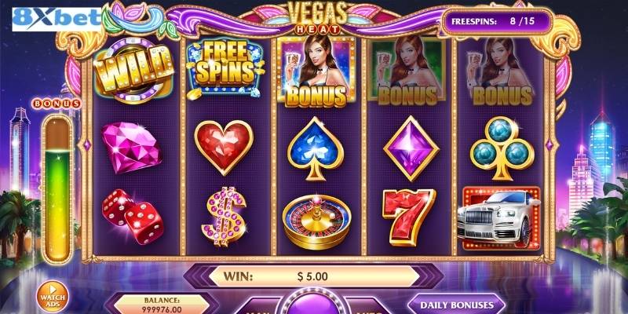Click the blue spade symbol
Screen dimensions: 628x314
click(316, 148)
